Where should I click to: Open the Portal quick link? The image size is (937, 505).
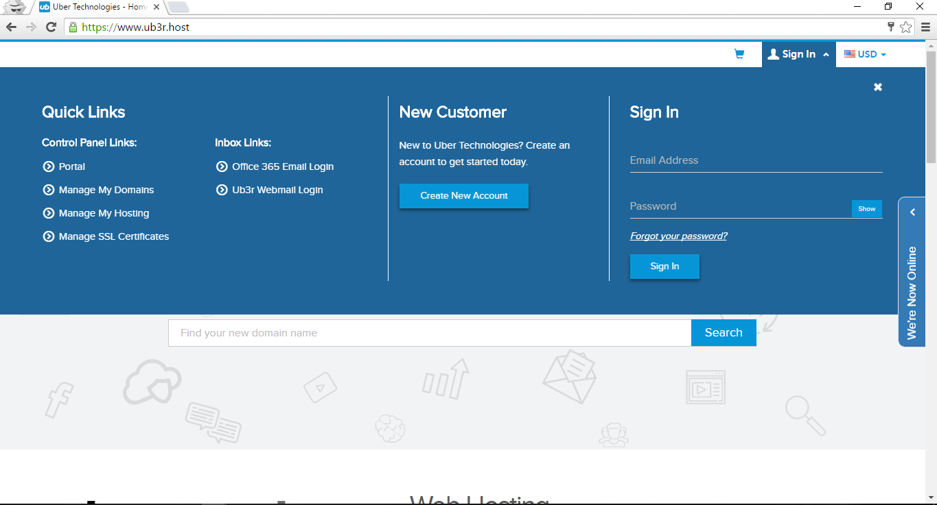71,167
